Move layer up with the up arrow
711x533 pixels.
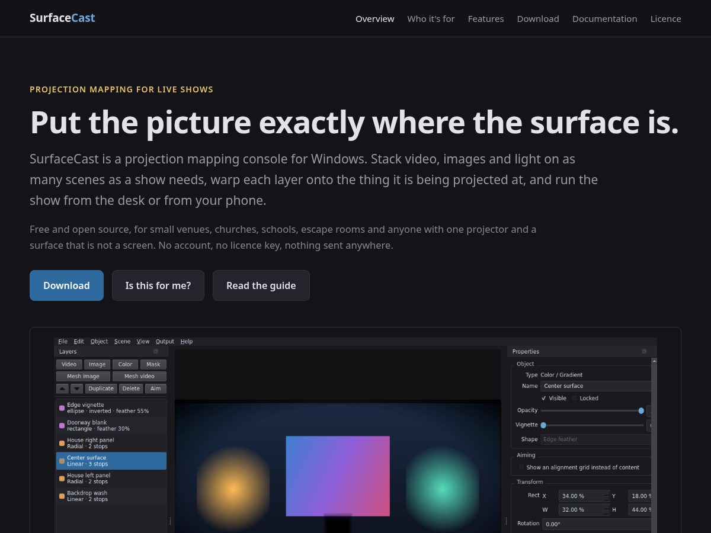(62, 389)
